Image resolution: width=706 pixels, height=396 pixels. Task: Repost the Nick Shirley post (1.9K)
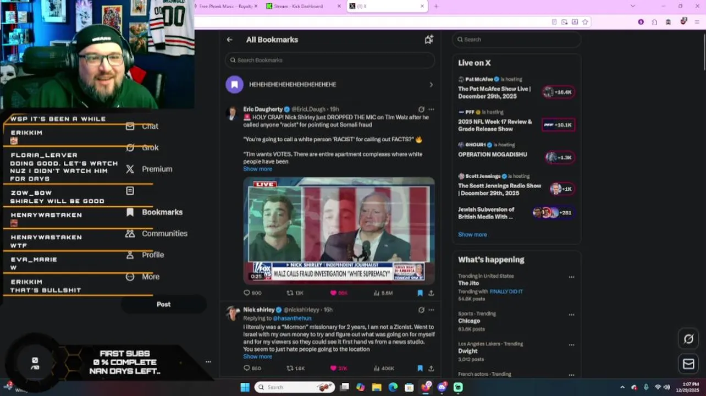295,368
